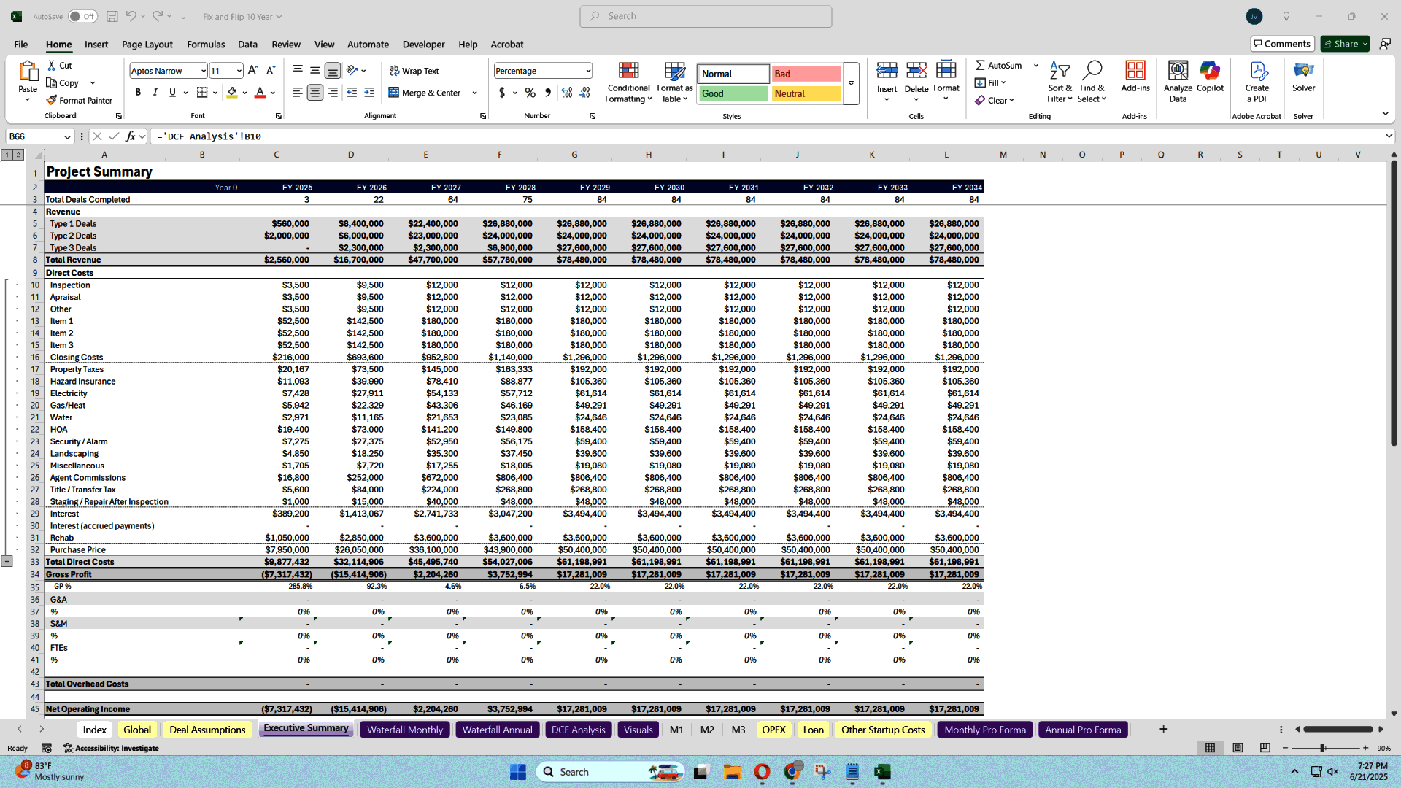The height and width of the screenshot is (788, 1401).
Task: Toggle middle vertical alignment
Action: pyautogui.click(x=315, y=71)
